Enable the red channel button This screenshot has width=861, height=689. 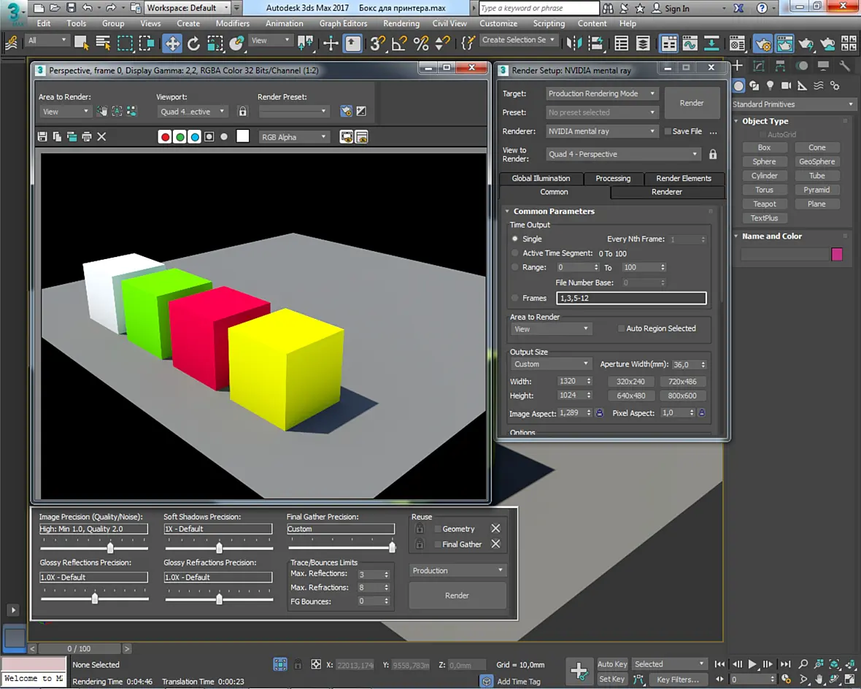click(x=165, y=136)
